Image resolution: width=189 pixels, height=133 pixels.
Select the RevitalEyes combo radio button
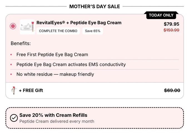[x=13, y=26]
